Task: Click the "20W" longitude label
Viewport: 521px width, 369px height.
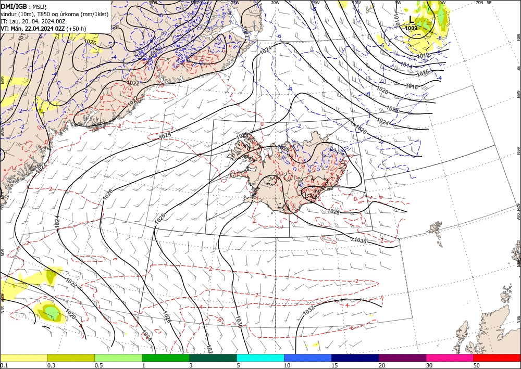Action: [x=275, y=3]
